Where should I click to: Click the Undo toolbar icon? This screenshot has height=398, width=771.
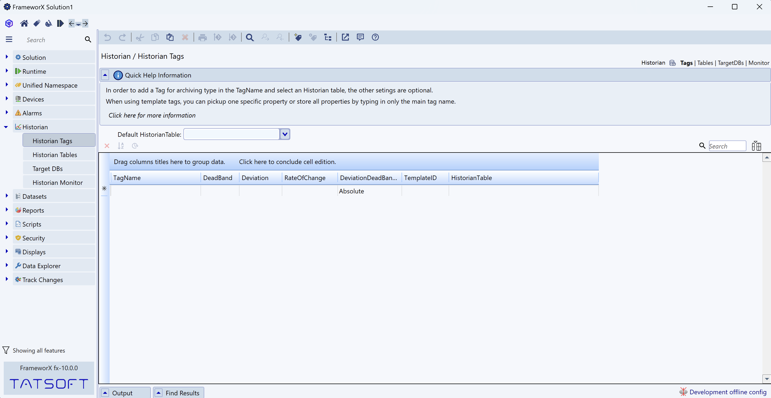(107, 37)
